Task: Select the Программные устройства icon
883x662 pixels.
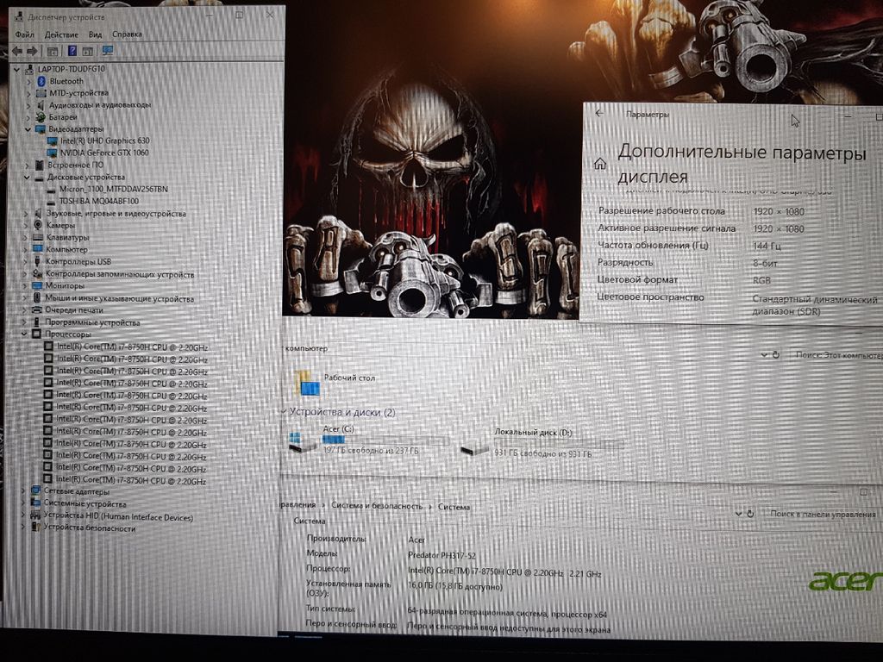Action: click(36, 322)
